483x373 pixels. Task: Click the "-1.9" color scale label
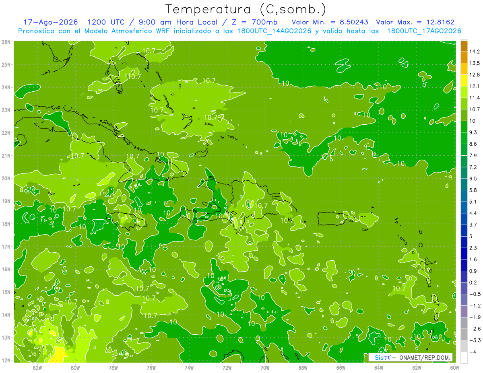click(475, 317)
